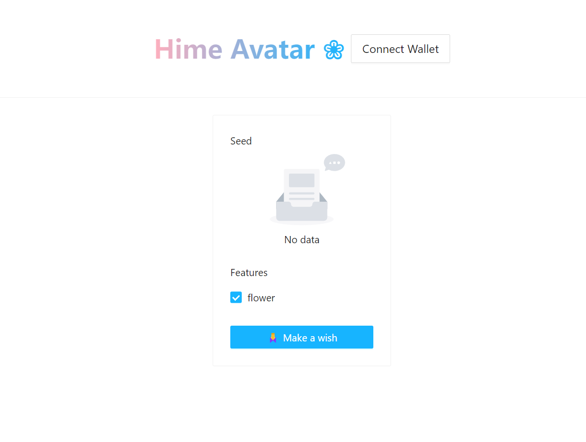Click the white checkmark inside the flower checkbox

236,298
